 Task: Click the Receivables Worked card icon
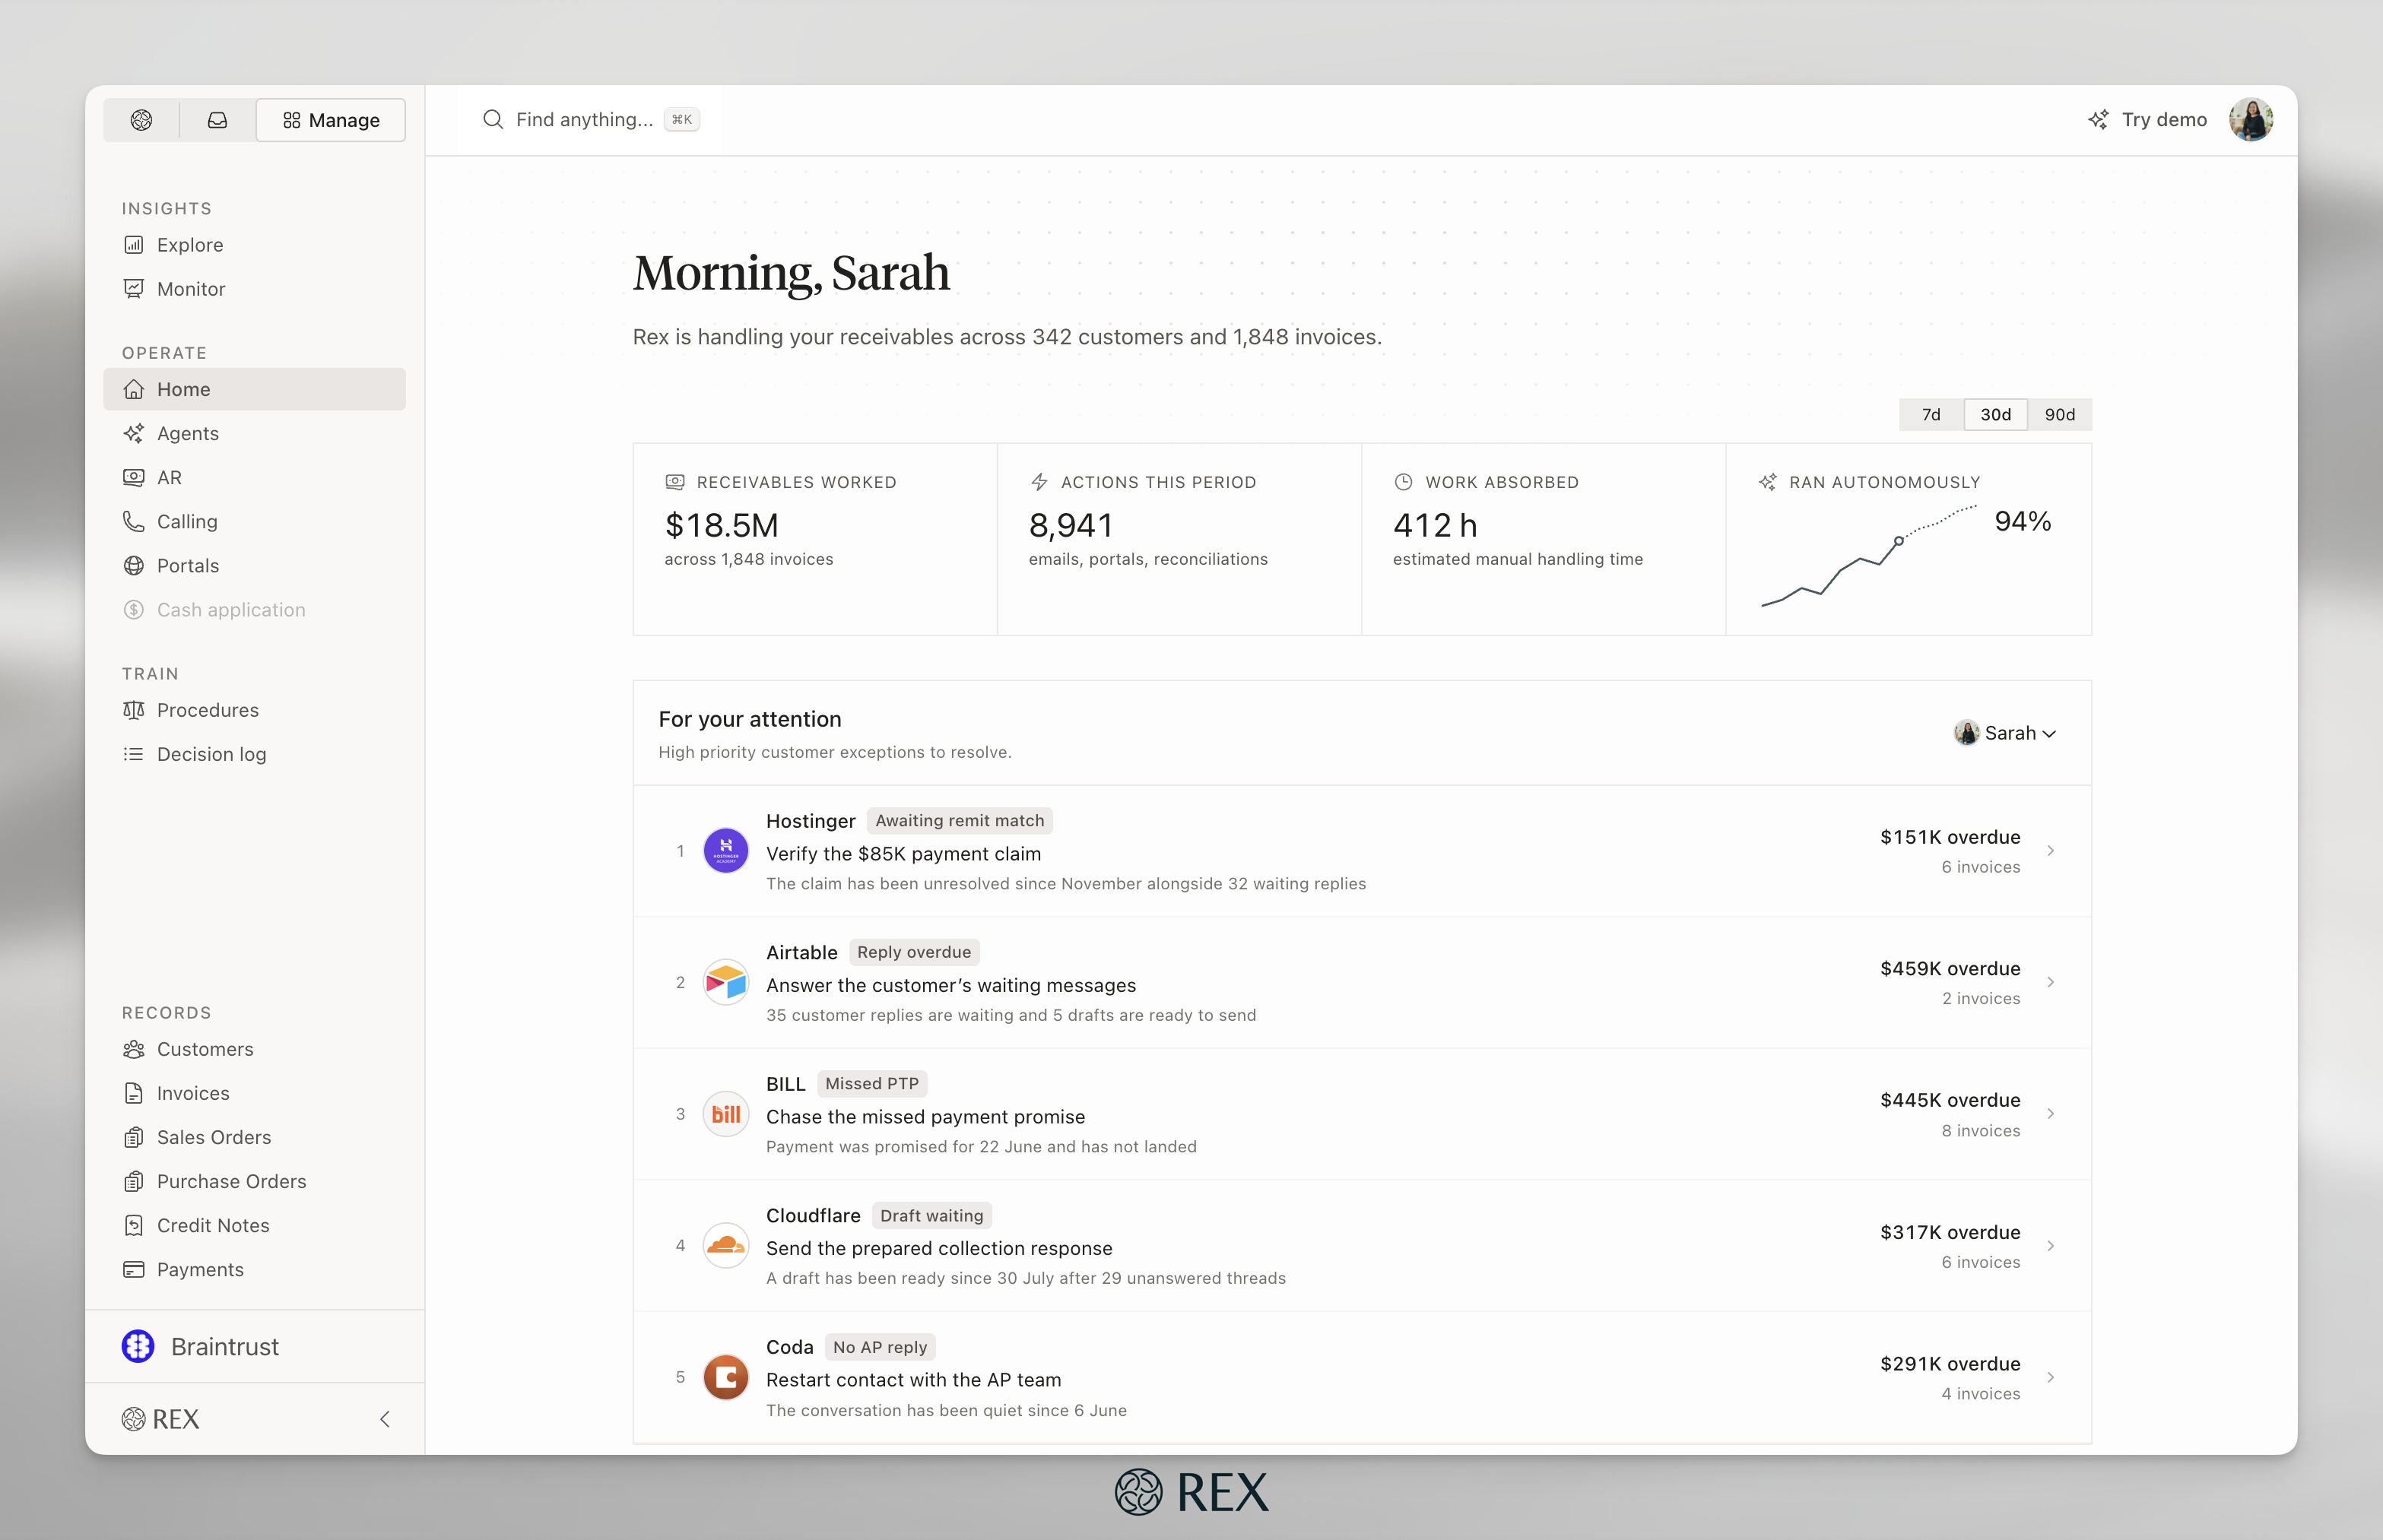tap(675, 482)
